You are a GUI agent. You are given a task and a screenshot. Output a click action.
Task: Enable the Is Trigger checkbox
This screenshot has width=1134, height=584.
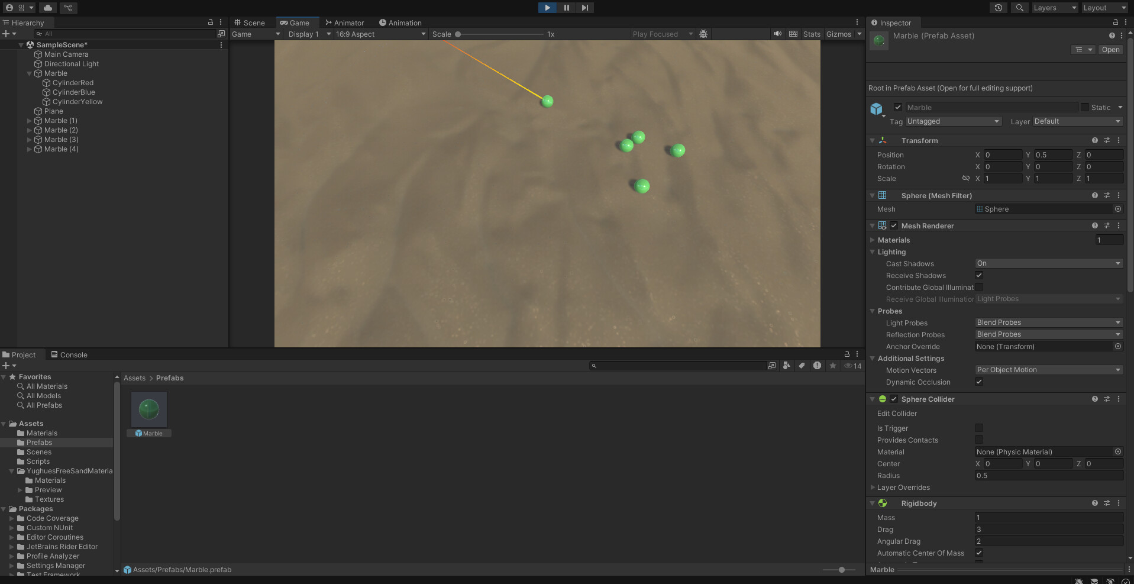tap(979, 428)
